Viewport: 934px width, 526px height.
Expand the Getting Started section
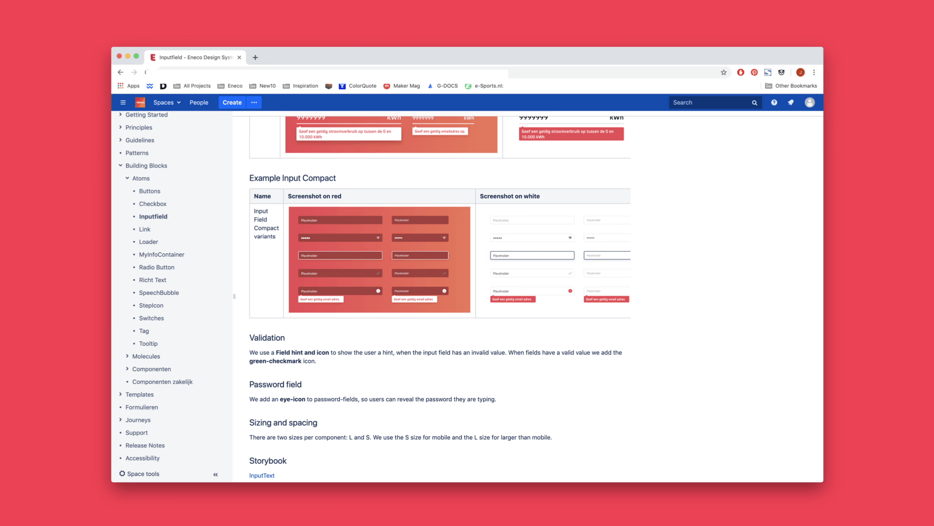coord(120,114)
